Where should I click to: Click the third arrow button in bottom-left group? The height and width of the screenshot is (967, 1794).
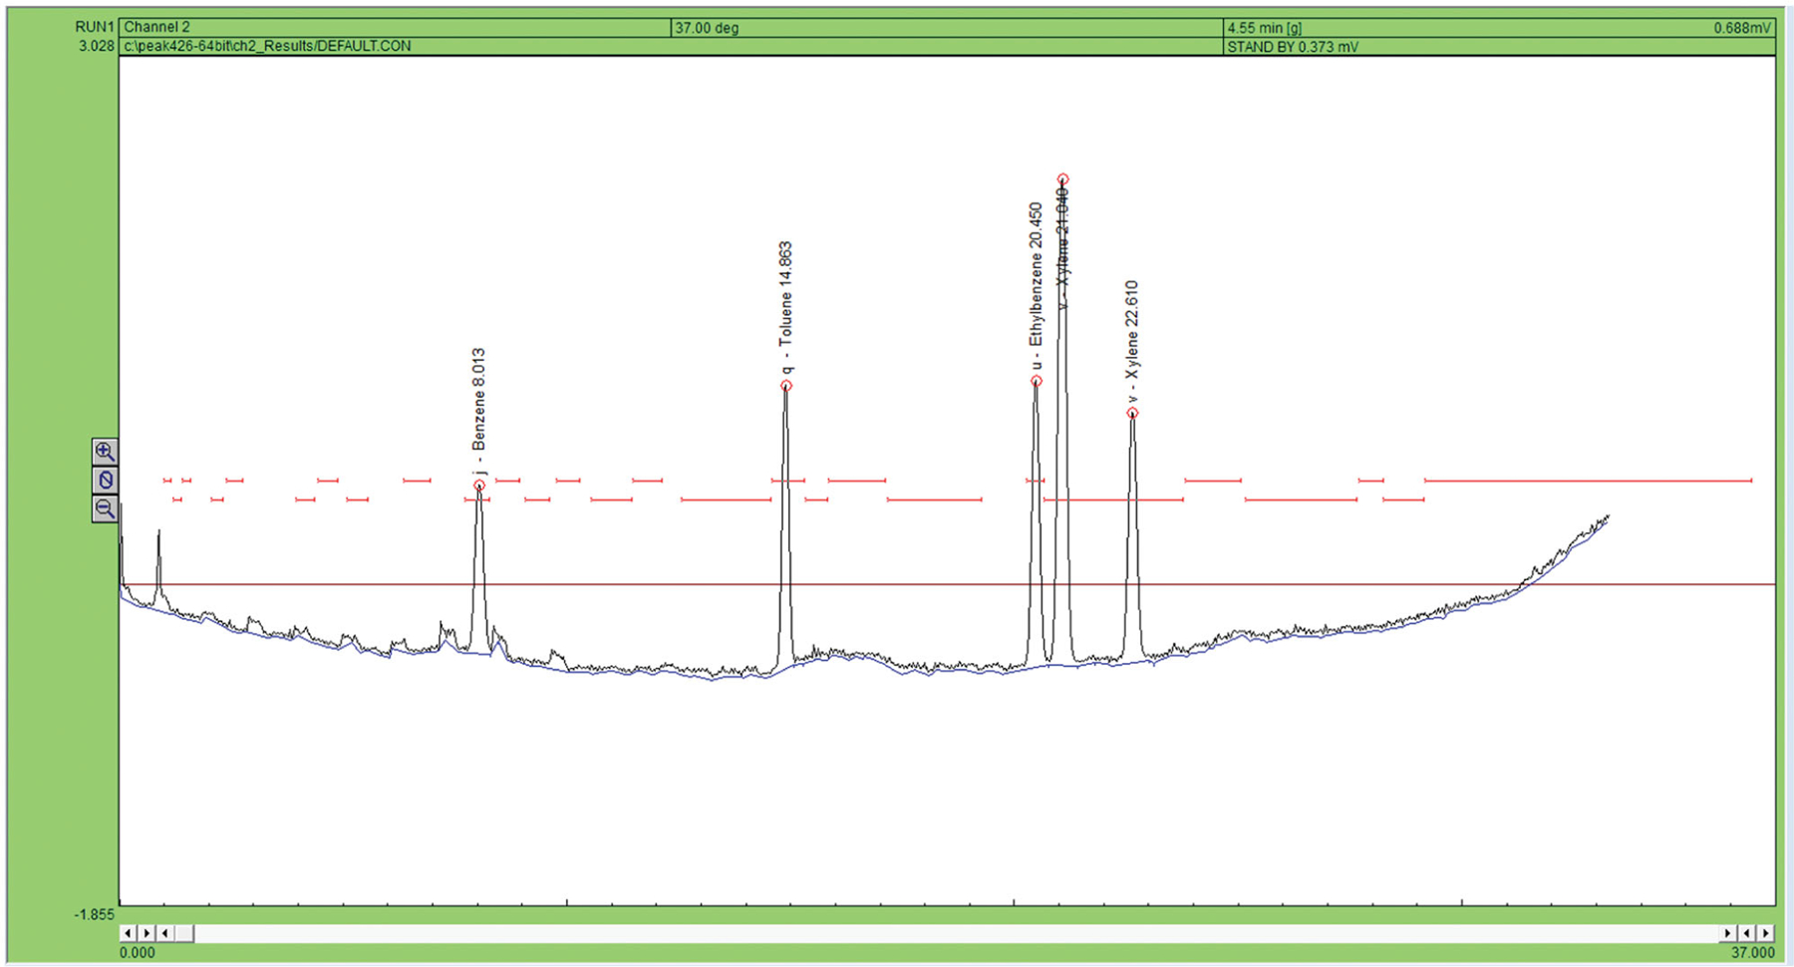point(165,933)
